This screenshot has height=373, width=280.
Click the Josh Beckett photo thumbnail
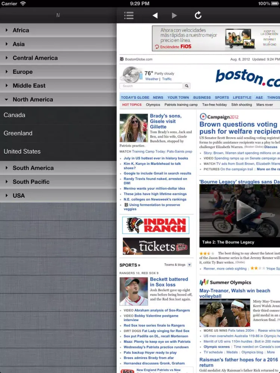coord(134,291)
